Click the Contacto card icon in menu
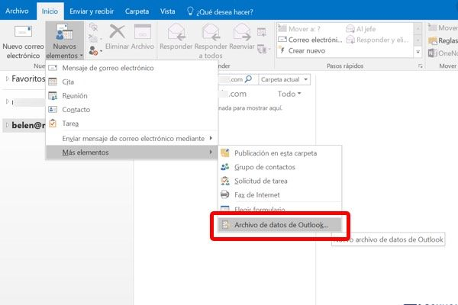 (53, 110)
